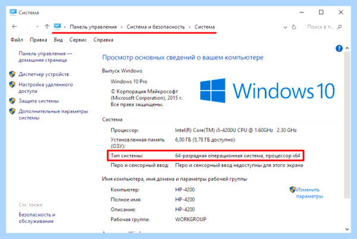Image resolution: width=357 pixels, height=239 pixels.
Task: Open recent locations dropdown arrow
Action: coord(37,27)
